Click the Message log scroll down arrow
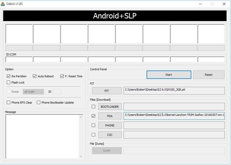 click(81, 156)
